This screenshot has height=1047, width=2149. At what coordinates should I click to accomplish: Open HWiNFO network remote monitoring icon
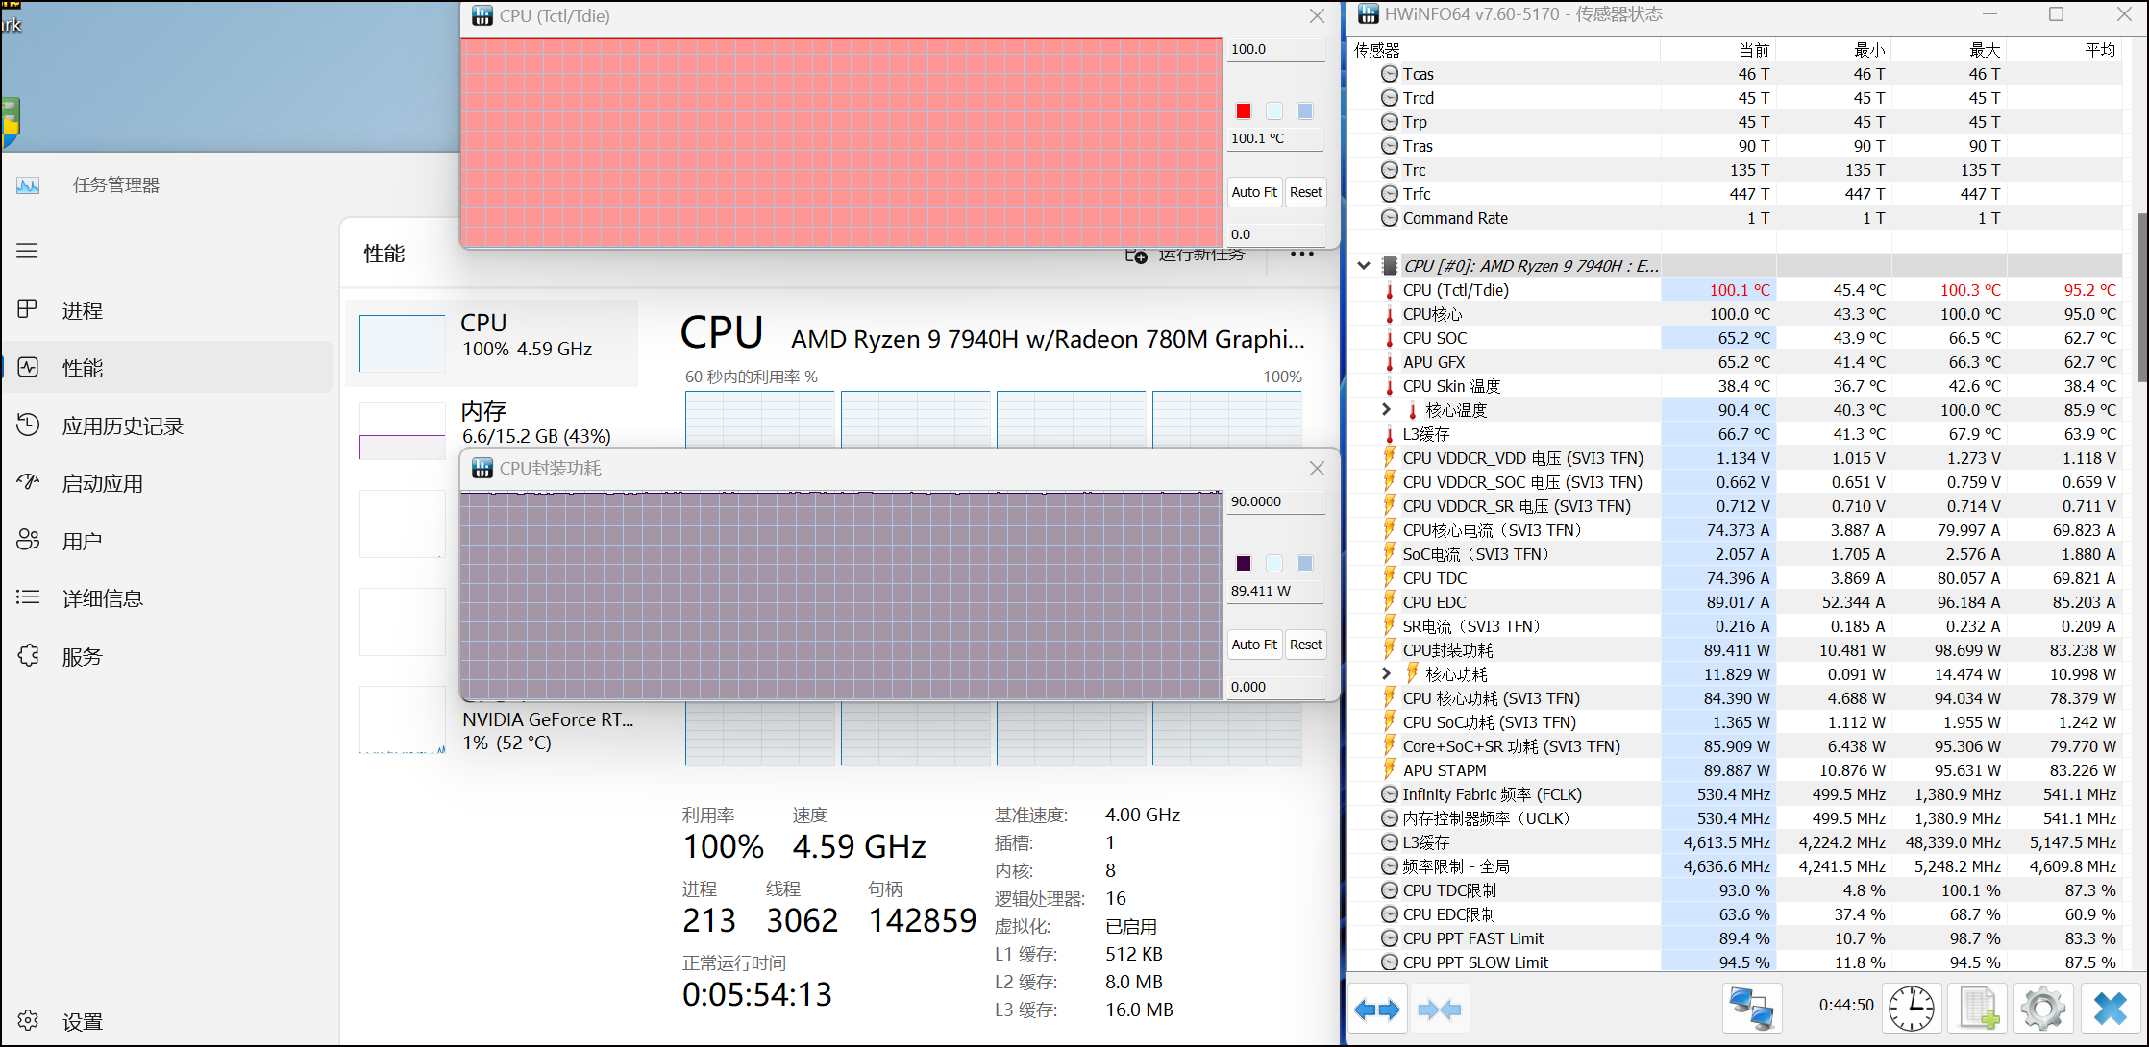click(x=1750, y=1009)
